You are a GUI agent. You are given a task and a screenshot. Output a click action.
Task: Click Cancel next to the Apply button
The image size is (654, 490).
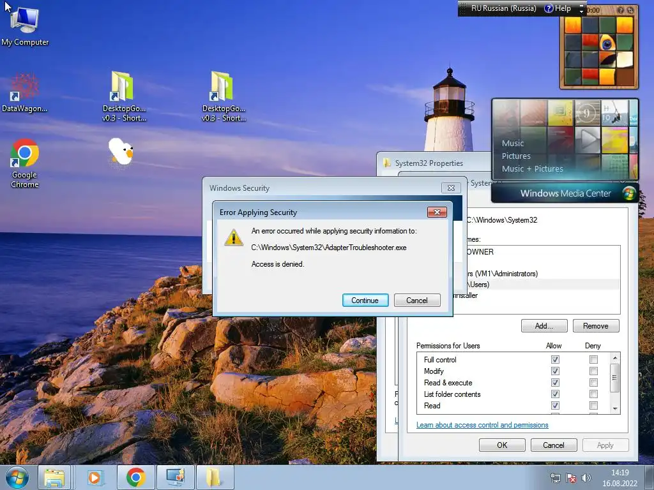[x=554, y=445]
